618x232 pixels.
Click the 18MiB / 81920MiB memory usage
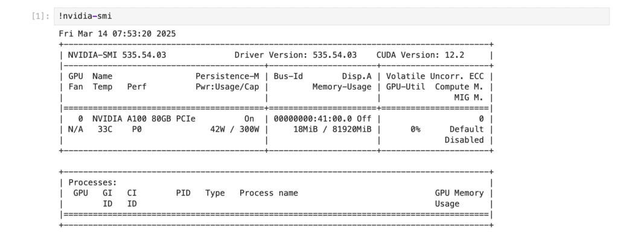(x=333, y=129)
